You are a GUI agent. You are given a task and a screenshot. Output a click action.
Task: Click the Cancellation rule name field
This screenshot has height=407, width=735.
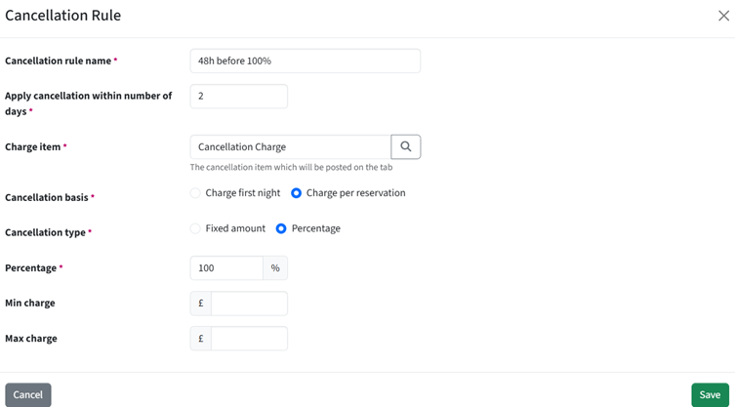click(306, 61)
